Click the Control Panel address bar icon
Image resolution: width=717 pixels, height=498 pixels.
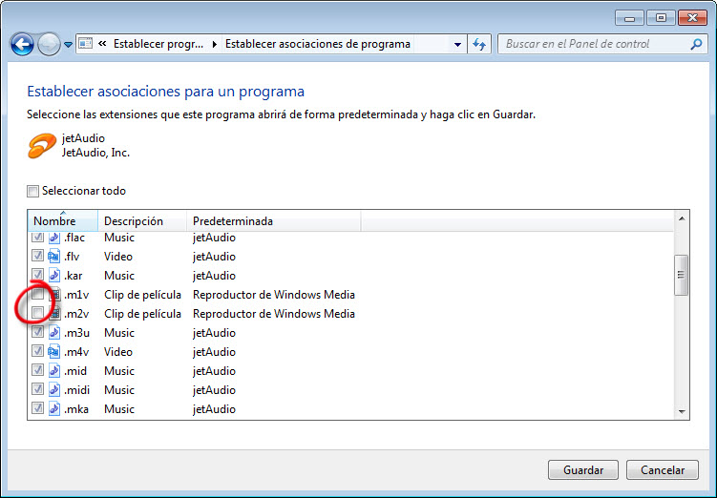tap(86, 44)
